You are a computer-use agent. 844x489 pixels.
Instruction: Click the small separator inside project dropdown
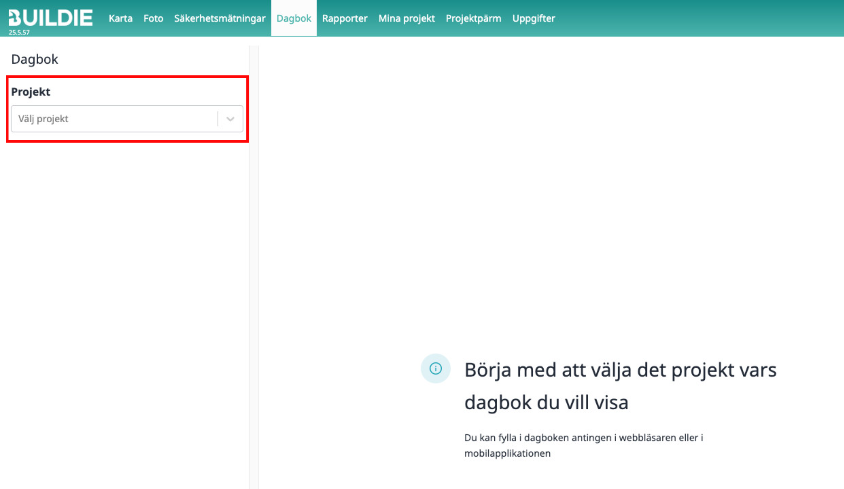tap(218, 119)
